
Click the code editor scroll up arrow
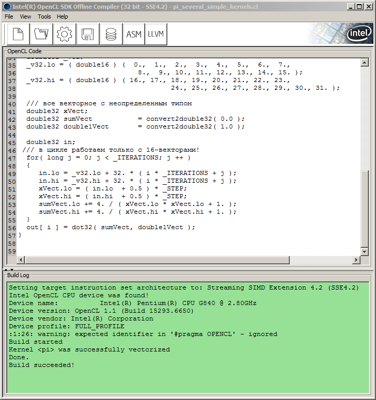coord(364,62)
